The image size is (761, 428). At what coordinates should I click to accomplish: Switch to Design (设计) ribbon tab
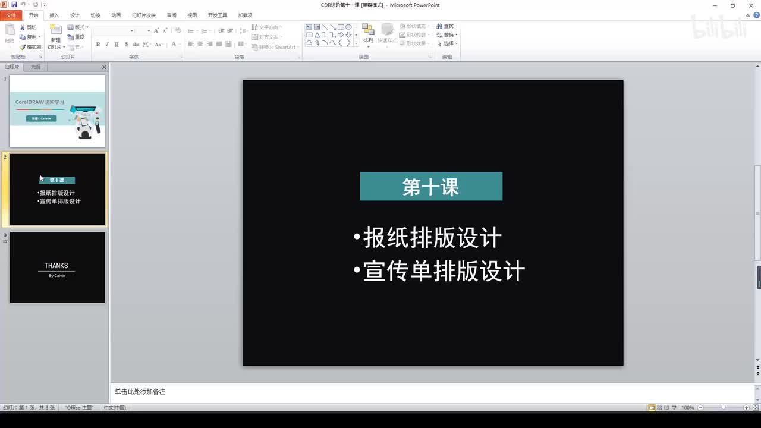click(x=74, y=15)
